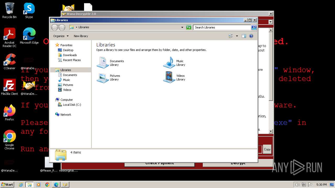
Task: Open Acrobat Reader DC desktop shortcut
Action: click(9, 38)
